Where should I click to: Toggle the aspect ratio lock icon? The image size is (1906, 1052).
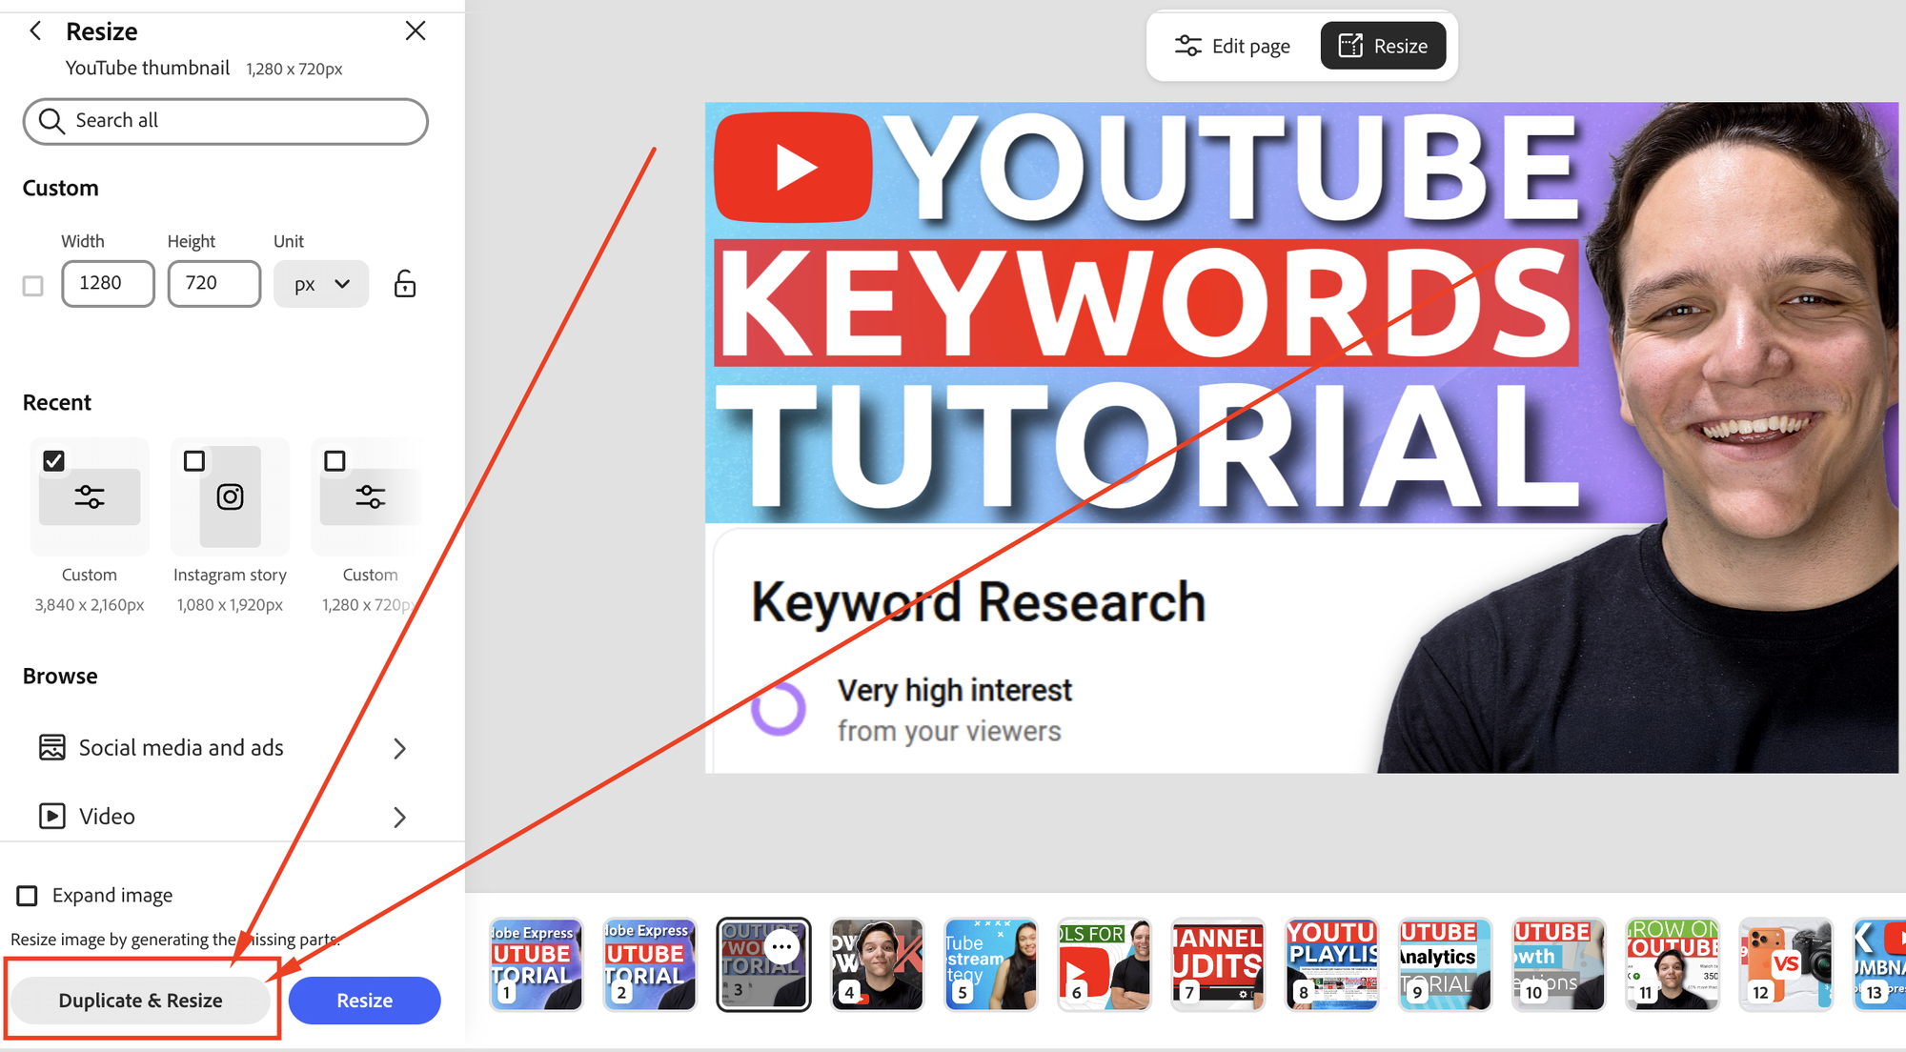pos(405,284)
